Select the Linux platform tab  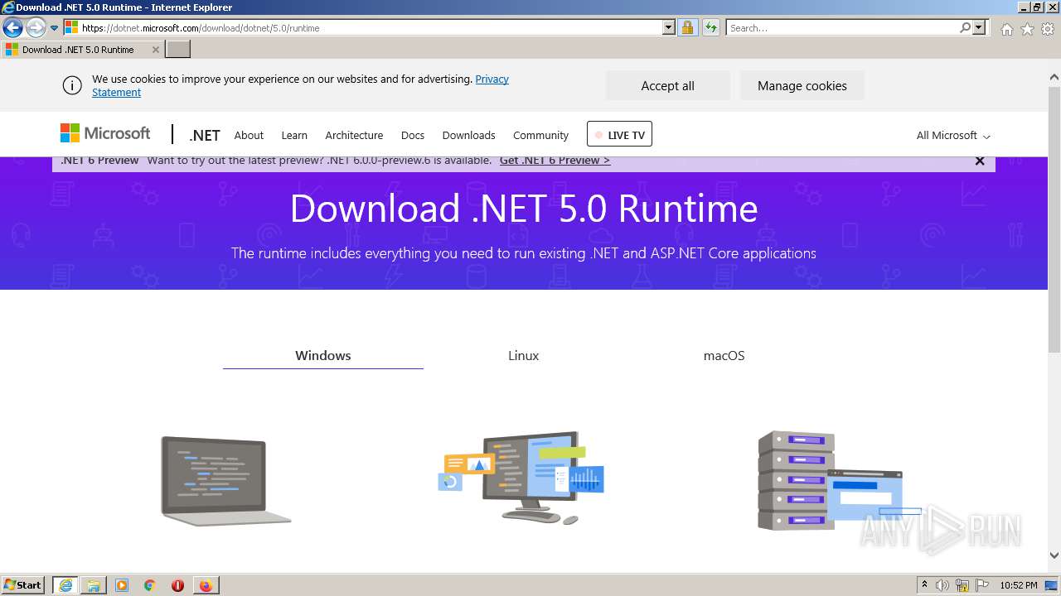(x=523, y=356)
